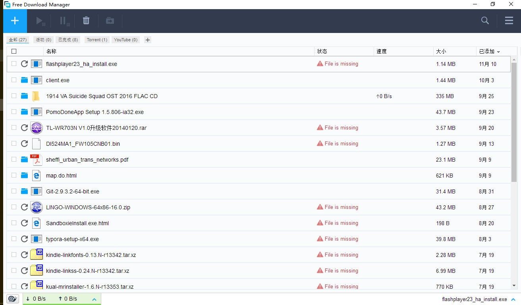Click the 23.1 MB size of sheffi pdf
The image size is (521, 305).
[x=446, y=160]
